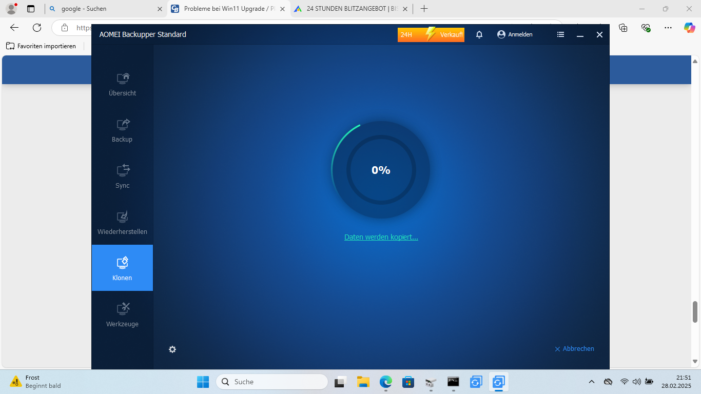The width and height of the screenshot is (701, 394).
Task: Click Anmelden to sign in
Action: click(515, 34)
